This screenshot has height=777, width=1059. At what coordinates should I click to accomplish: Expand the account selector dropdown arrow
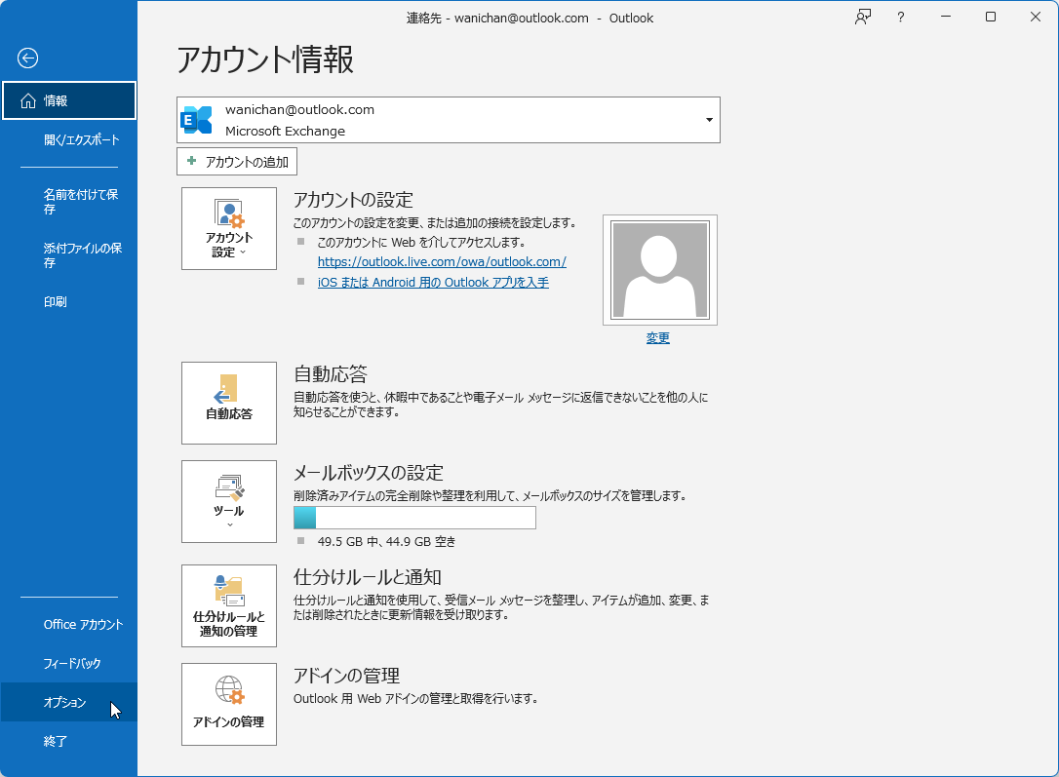click(709, 120)
